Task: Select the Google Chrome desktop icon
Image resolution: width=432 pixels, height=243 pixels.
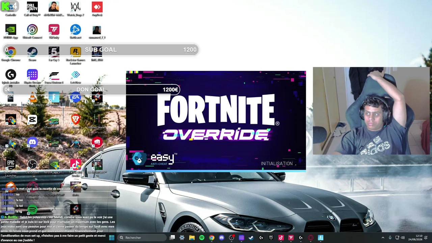Action: pos(10,54)
